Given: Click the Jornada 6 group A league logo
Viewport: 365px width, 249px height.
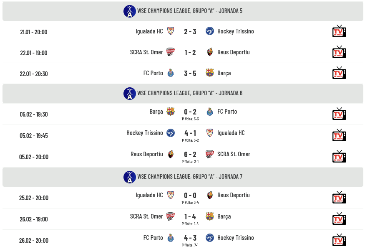Looking at the screenshot, I should tap(130, 94).
